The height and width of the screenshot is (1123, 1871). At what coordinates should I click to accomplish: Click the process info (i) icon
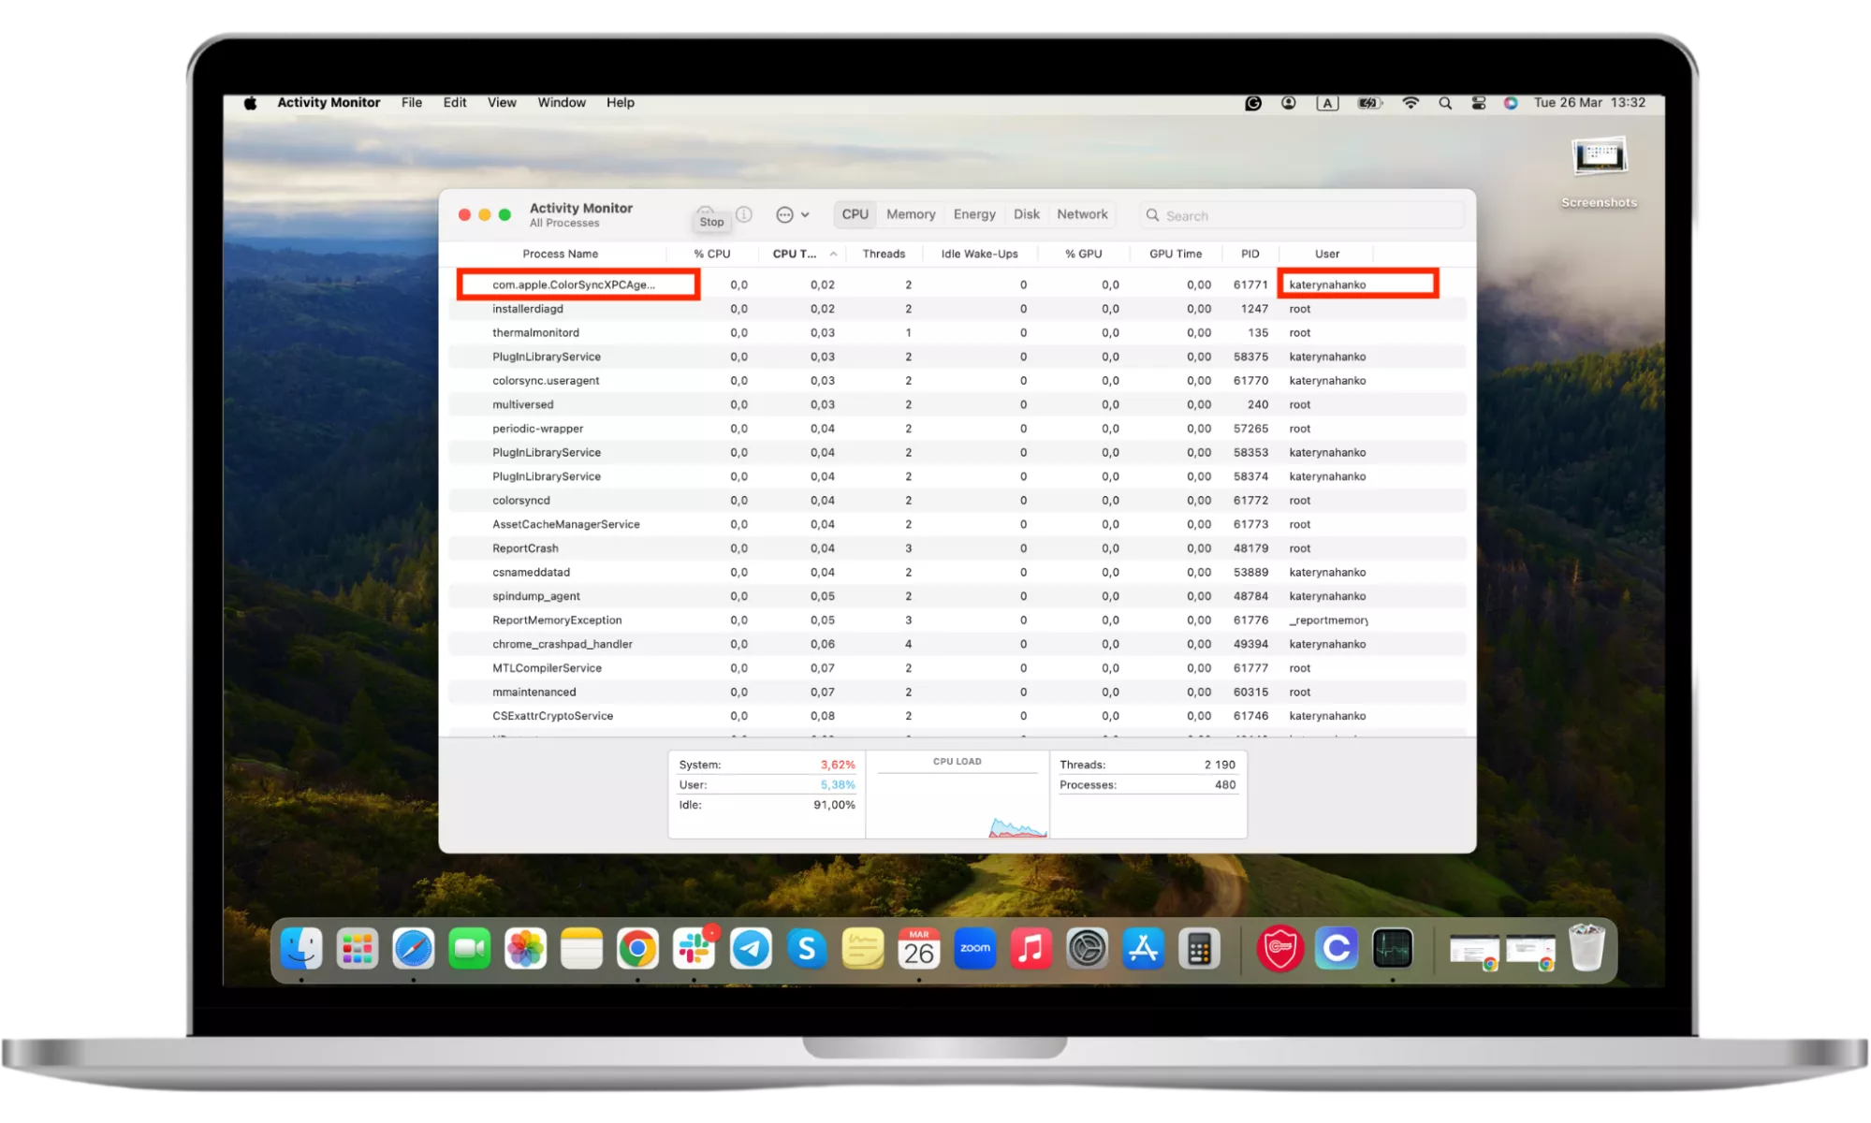(744, 214)
